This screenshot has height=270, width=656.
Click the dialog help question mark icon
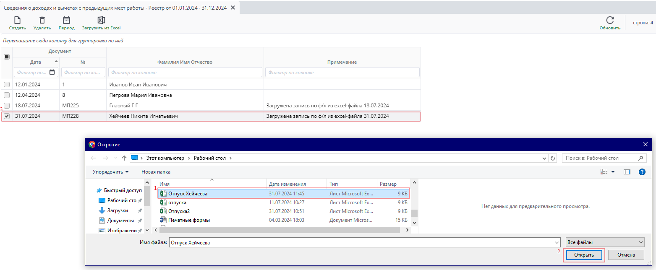[x=642, y=172]
